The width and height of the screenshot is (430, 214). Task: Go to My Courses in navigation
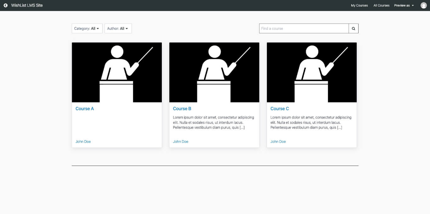(359, 5)
